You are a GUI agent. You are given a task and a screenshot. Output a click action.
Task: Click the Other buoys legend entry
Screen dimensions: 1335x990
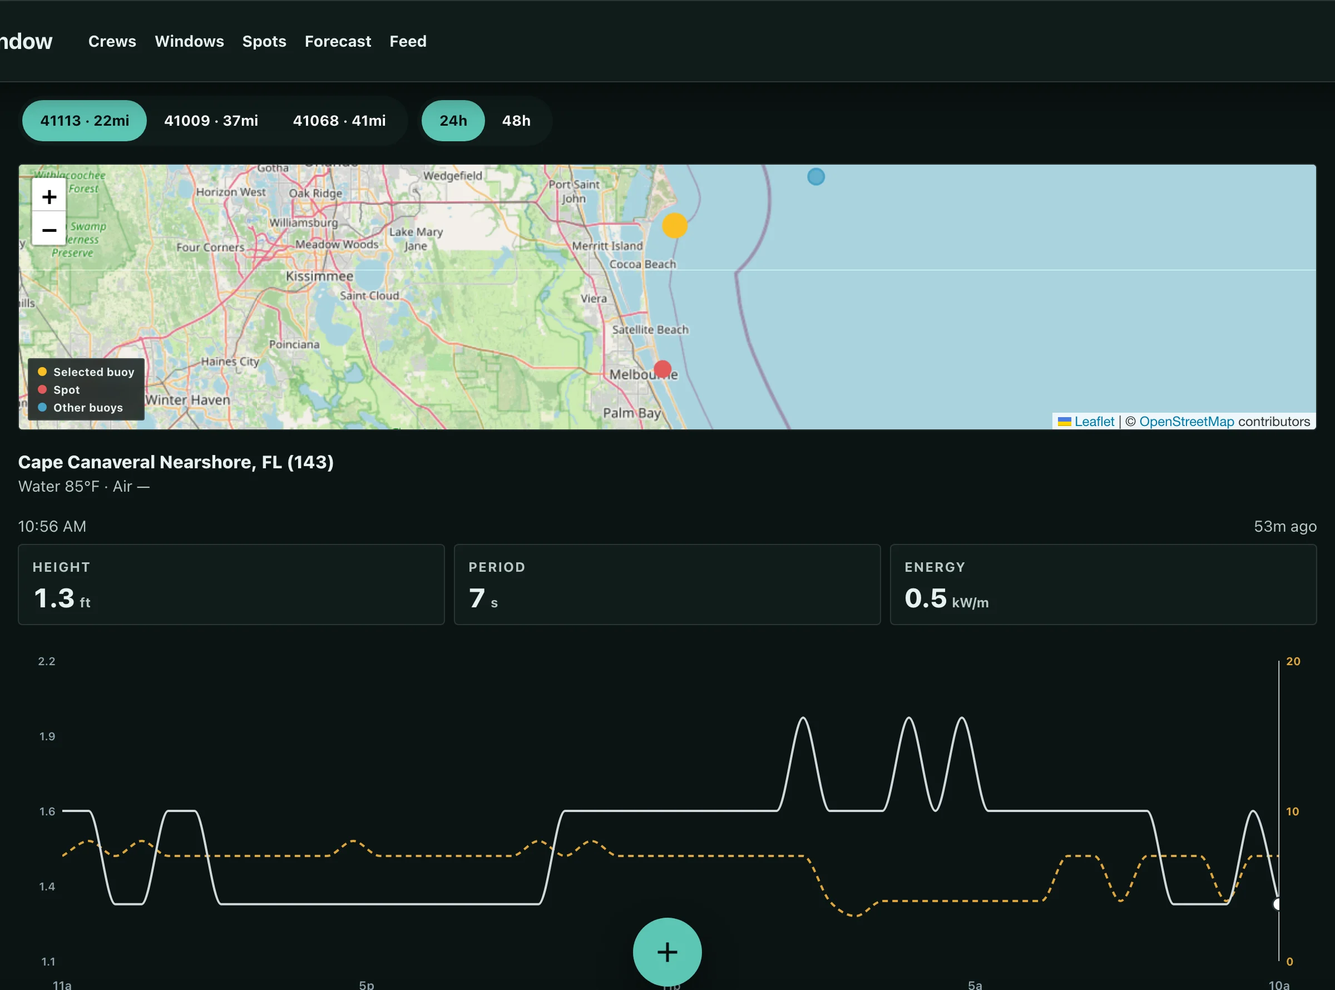80,408
